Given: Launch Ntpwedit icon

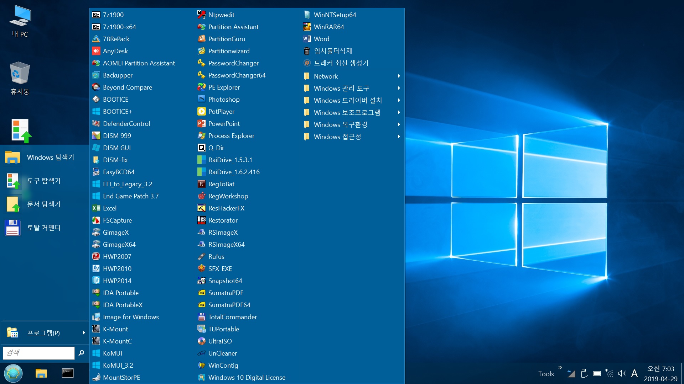Looking at the screenshot, I should (x=202, y=15).
